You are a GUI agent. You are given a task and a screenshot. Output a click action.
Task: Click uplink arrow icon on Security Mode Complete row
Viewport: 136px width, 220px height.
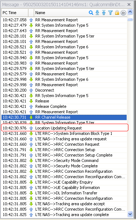31,166
